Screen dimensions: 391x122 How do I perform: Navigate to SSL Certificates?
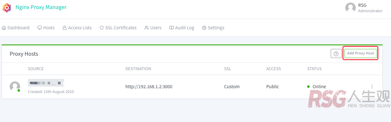click(118, 28)
